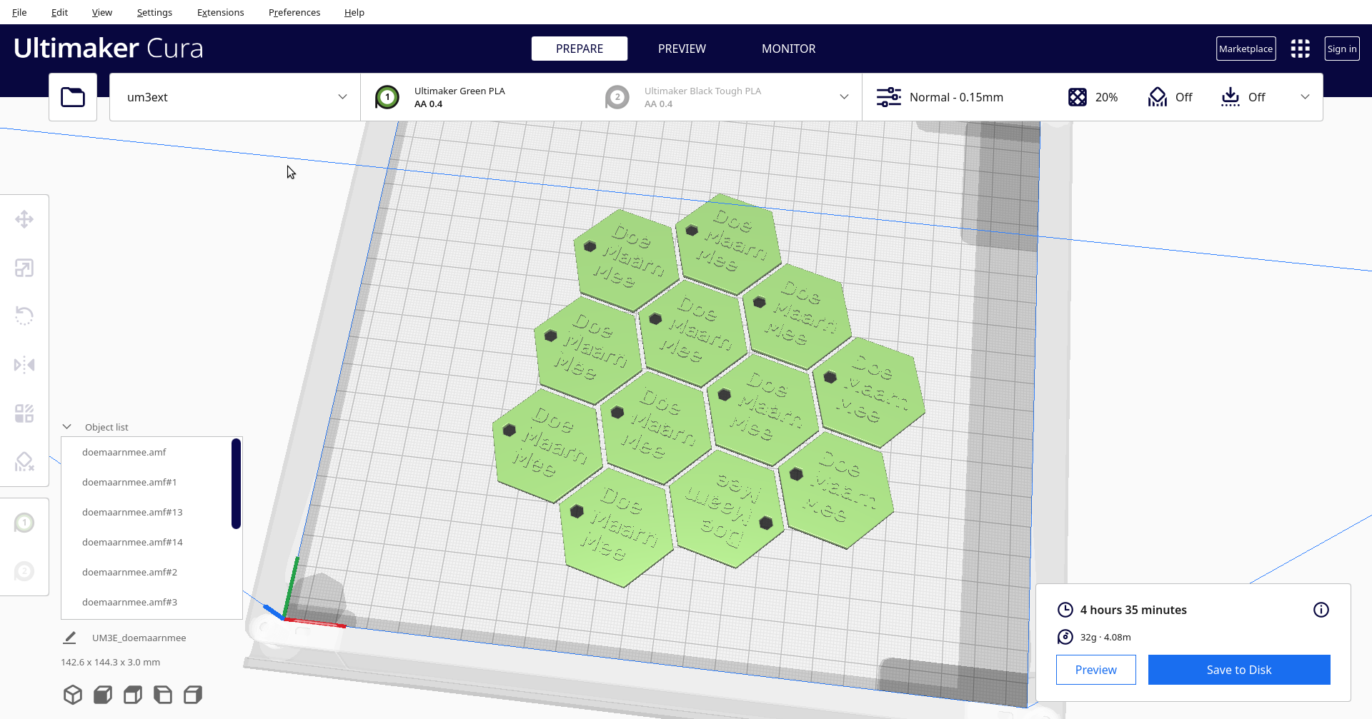Select doemaarnmee.amf#13 in object list
This screenshot has width=1372, height=719.
pos(132,512)
